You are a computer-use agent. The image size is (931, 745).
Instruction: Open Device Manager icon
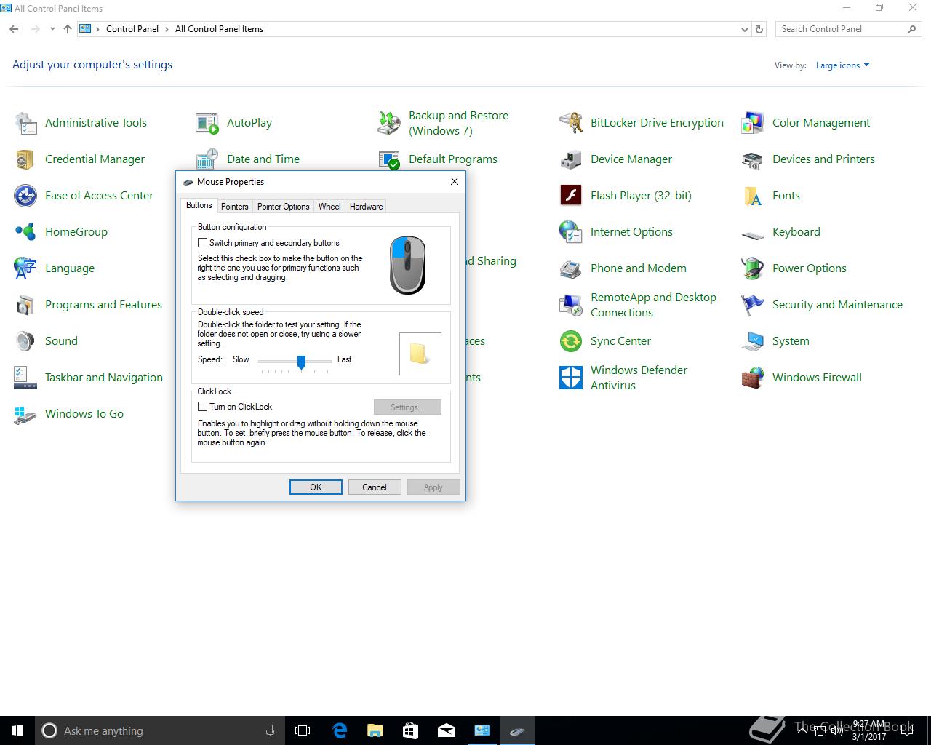[571, 159]
